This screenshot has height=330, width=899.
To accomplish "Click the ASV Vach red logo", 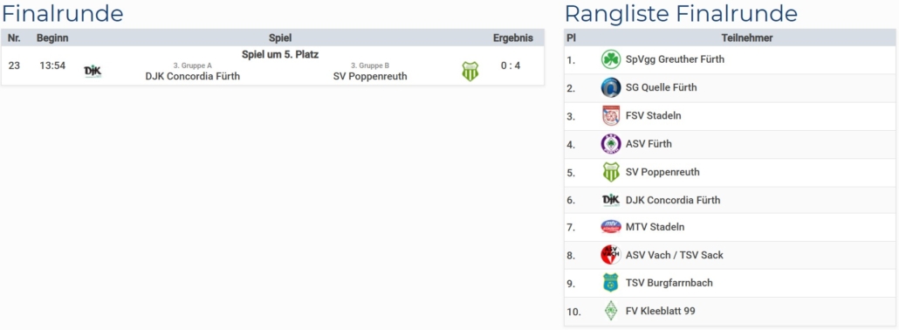I will [611, 255].
